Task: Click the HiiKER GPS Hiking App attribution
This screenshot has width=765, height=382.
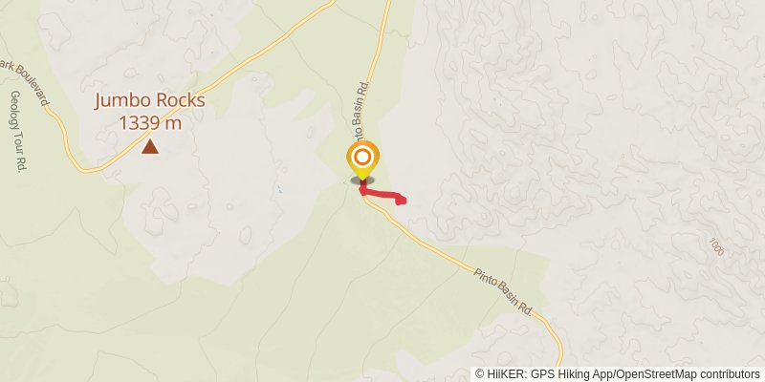Action: (x=545, y=373)
